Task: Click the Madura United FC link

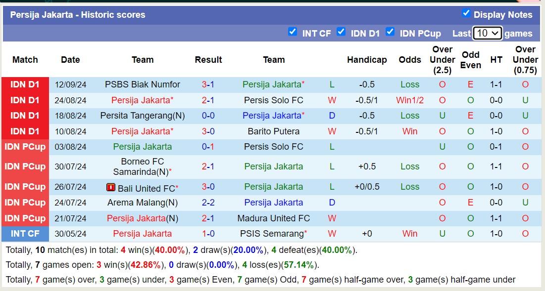Action: tap(274, 218)
